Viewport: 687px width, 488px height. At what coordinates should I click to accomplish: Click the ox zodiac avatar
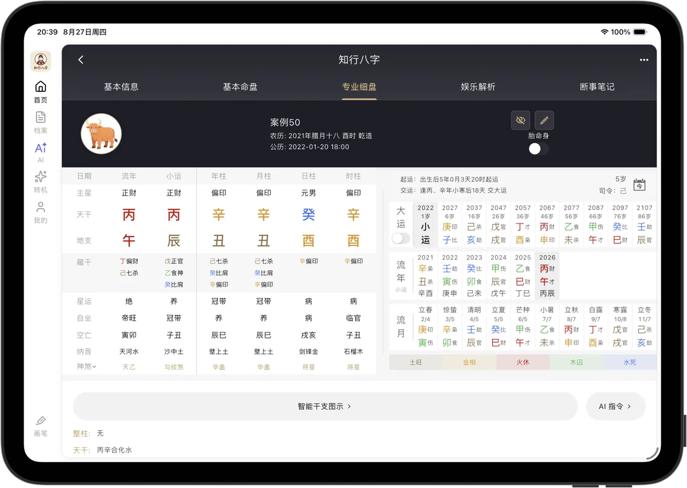101,134
